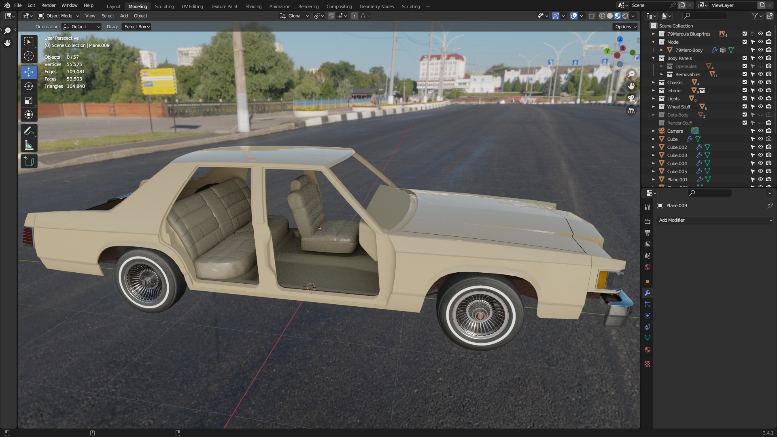
Task: Toggle camera view in viewport
Action: [x=631, y=98]
